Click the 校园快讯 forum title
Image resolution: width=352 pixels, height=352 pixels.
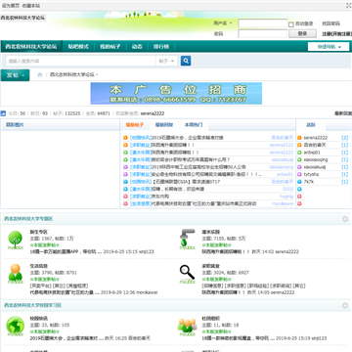point(39,318)
